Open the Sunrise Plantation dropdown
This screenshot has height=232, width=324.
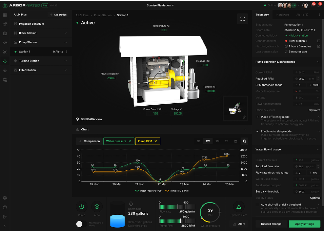pos(160,5)
